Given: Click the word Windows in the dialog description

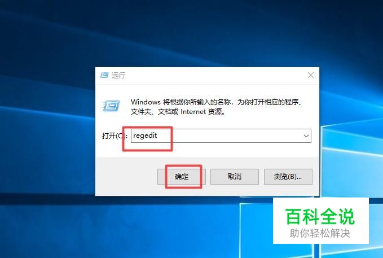Looking at the screenshot, I should coord(146,102).
